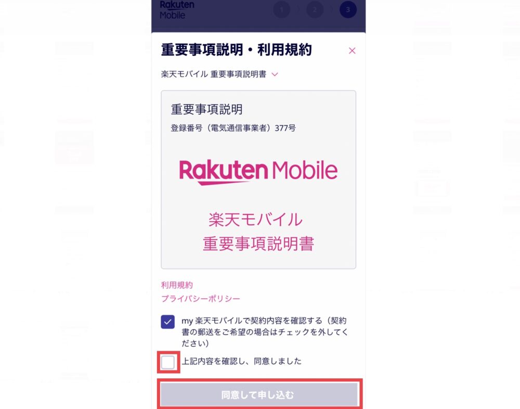Click step 3 circle in header

348,10
